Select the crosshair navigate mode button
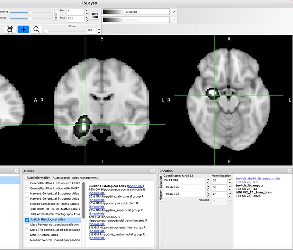 pyautogui.click(x=23, y=29)
